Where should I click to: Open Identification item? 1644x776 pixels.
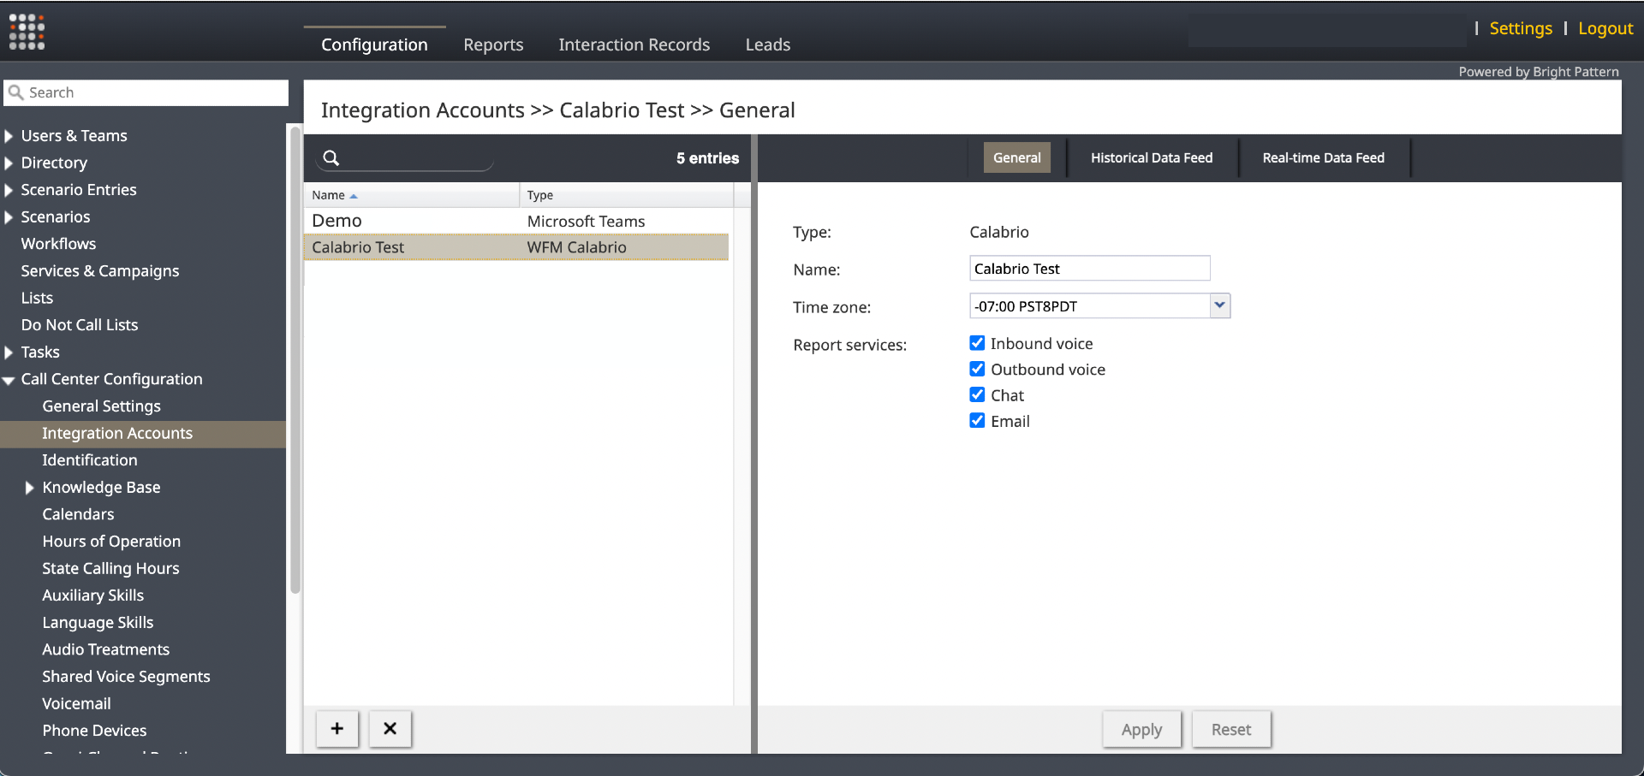pos(90,460)
